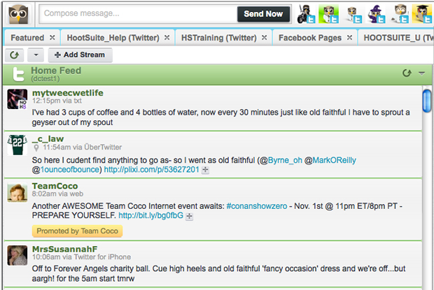Open the #conanshowzero hashtag

(x=257, y=206)
